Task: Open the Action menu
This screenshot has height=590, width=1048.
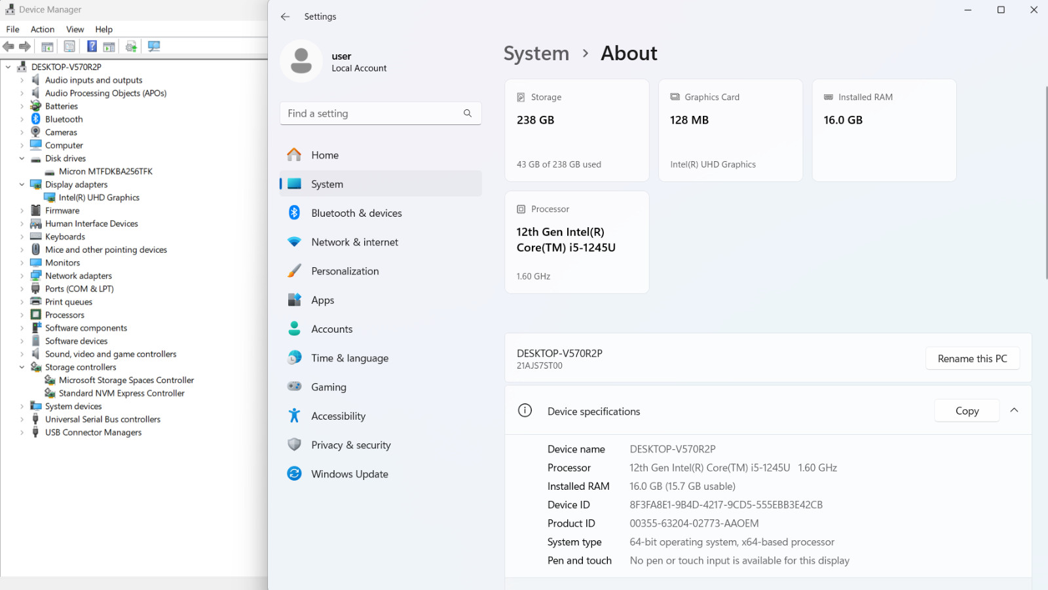Action: [x=43, y=29]
